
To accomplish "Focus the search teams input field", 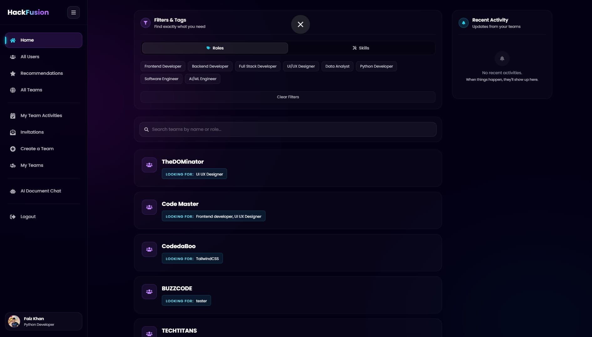I will [x=288, y=130].
